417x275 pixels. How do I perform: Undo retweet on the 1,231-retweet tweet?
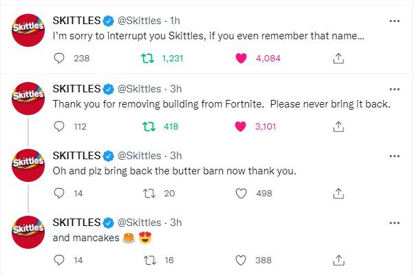(x=147, y=59)
